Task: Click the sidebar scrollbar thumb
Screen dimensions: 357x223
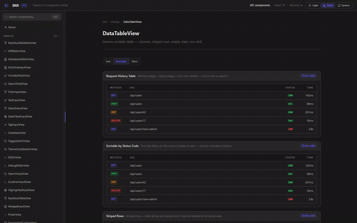Action: tap(65, 117)
